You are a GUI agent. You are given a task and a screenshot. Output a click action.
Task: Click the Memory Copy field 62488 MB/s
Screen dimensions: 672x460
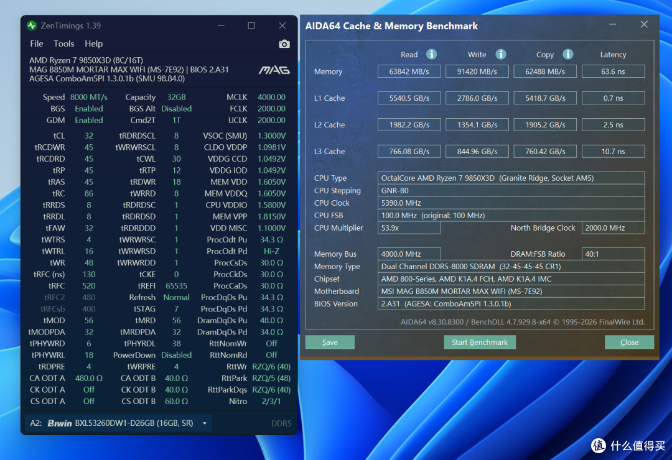pos(545,71)
